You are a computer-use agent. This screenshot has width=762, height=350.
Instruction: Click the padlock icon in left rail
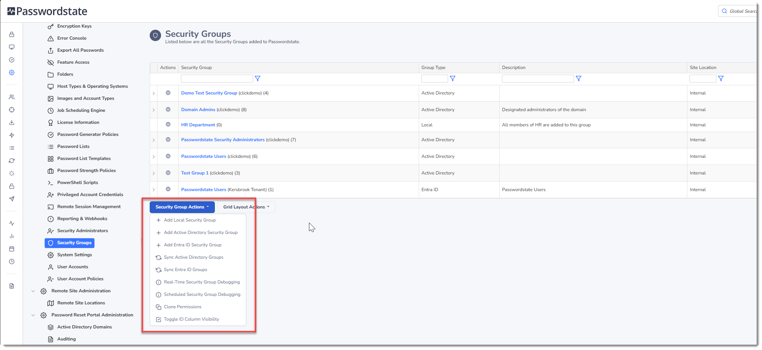click(x=12, y=34)
